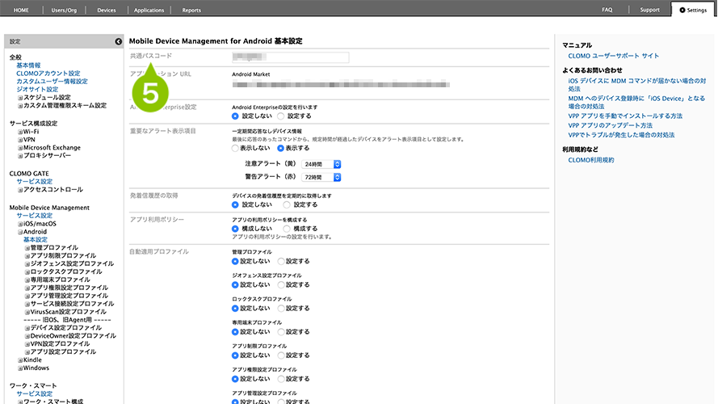Open VPP アプリのアップデート方法 link
718x404 pixels.
click(x=611, y=125)
